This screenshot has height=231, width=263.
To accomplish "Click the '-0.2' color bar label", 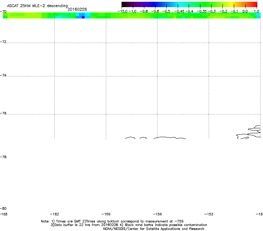I will [x=224, y=11].
